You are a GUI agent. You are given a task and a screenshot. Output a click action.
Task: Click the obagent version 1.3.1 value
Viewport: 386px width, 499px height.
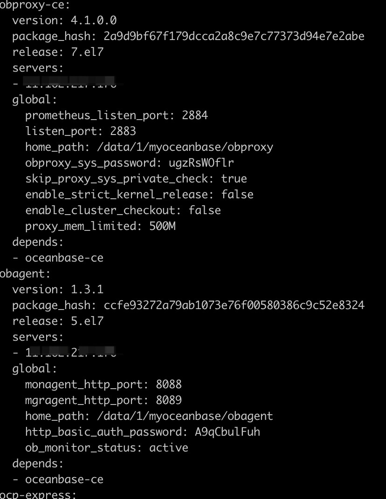point(87,289)
